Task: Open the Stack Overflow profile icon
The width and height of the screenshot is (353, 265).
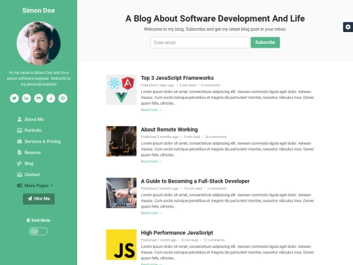Action: coord(50,98)
